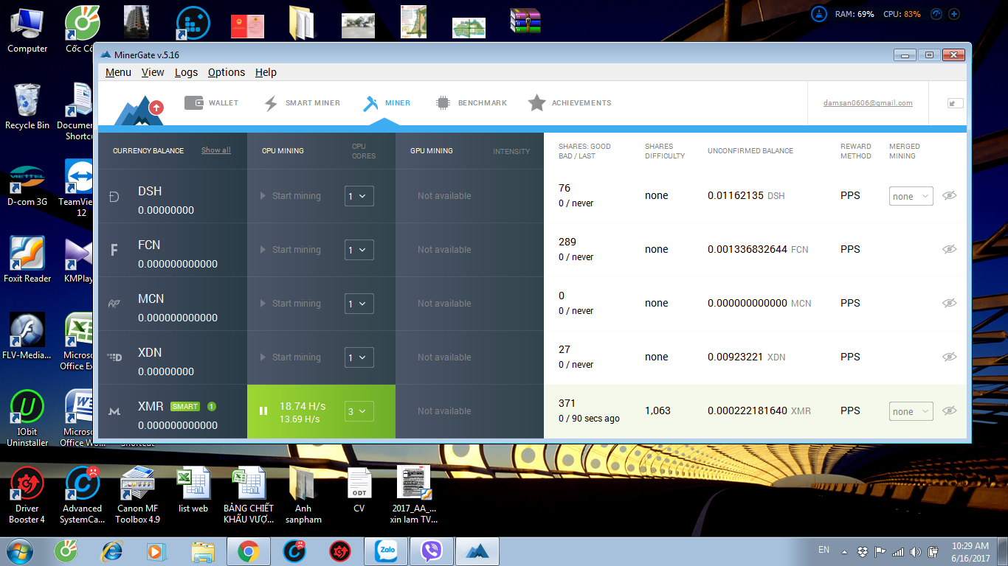Viewport: 1008px width, 566px height.
Task: Open the merged mining dropdown for XMR
Action: [911, 411]
